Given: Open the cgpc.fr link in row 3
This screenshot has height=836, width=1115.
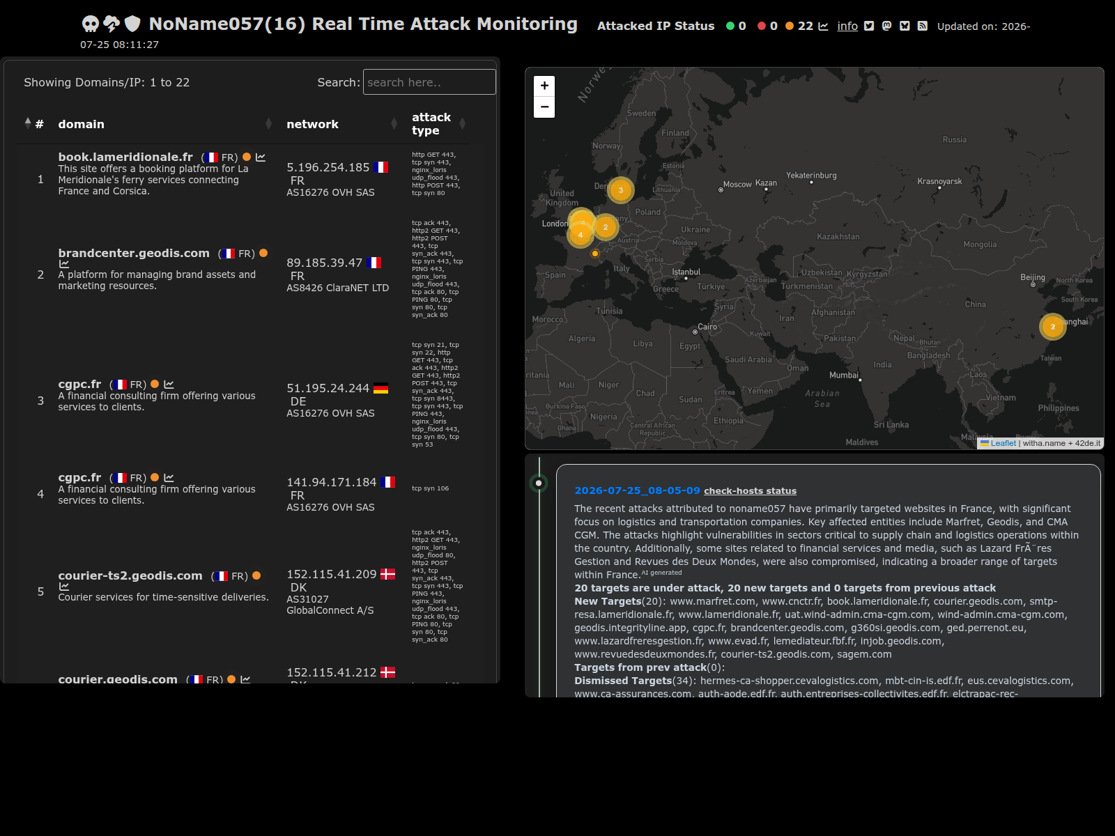Looking at the screenshot, I should [79, 384].
